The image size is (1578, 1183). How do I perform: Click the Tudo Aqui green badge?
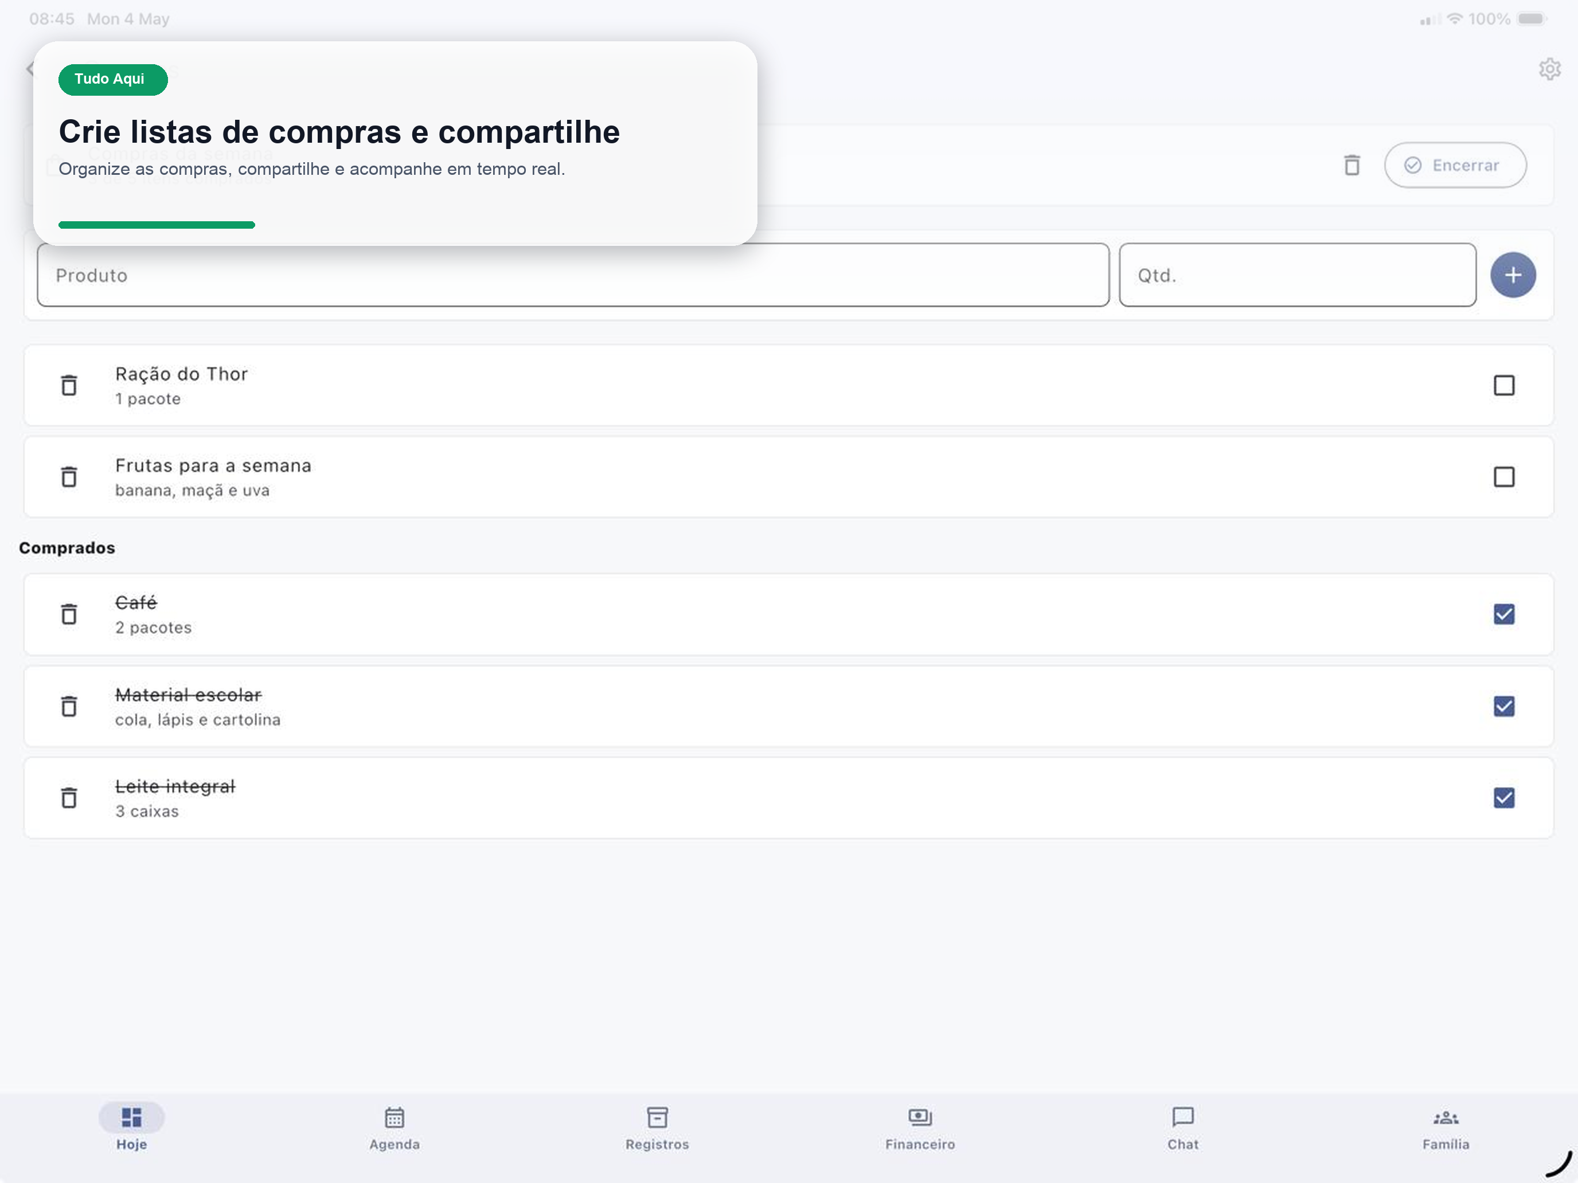click(113, 79)
